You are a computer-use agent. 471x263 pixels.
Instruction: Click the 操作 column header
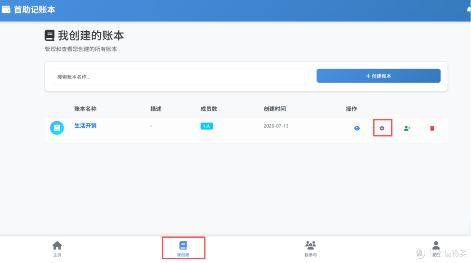click(x=351, y=109)
